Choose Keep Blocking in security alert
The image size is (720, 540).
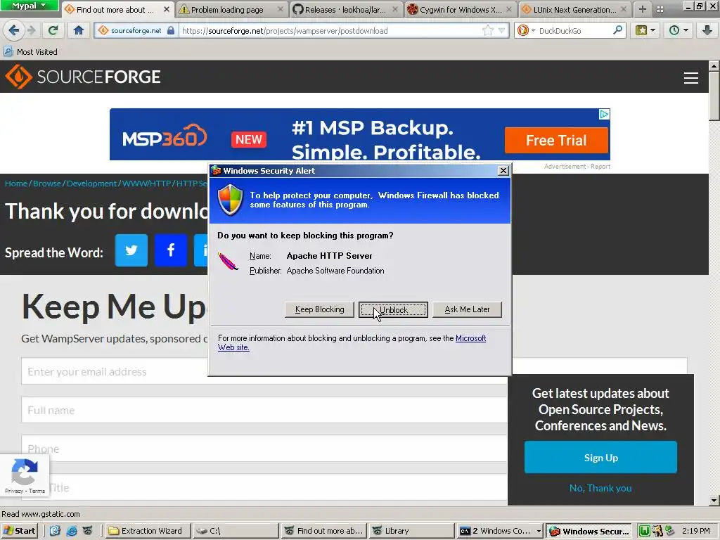(x=319, y=309)
